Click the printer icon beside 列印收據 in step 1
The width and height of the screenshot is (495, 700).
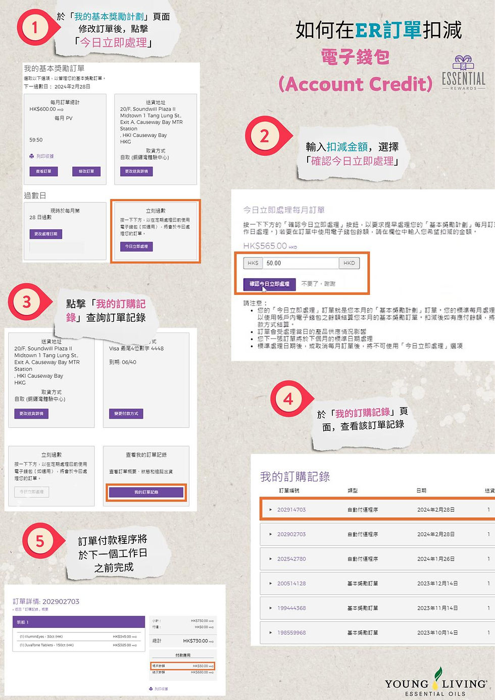point(32,156)
